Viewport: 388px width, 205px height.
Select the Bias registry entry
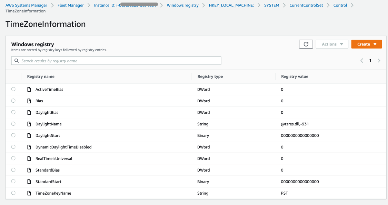pos(13,100)
